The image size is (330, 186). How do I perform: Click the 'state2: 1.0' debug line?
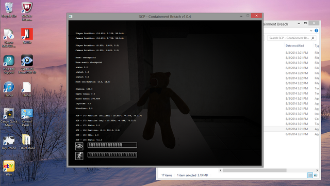[x=82, y=72]
